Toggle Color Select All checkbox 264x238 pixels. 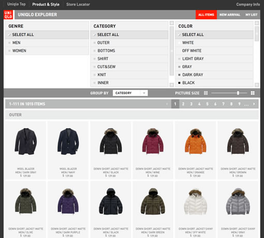point(180,35)
